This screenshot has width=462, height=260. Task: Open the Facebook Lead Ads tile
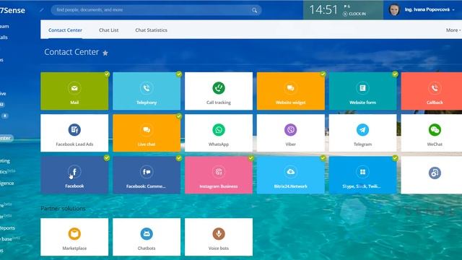[x=74, y=133]
